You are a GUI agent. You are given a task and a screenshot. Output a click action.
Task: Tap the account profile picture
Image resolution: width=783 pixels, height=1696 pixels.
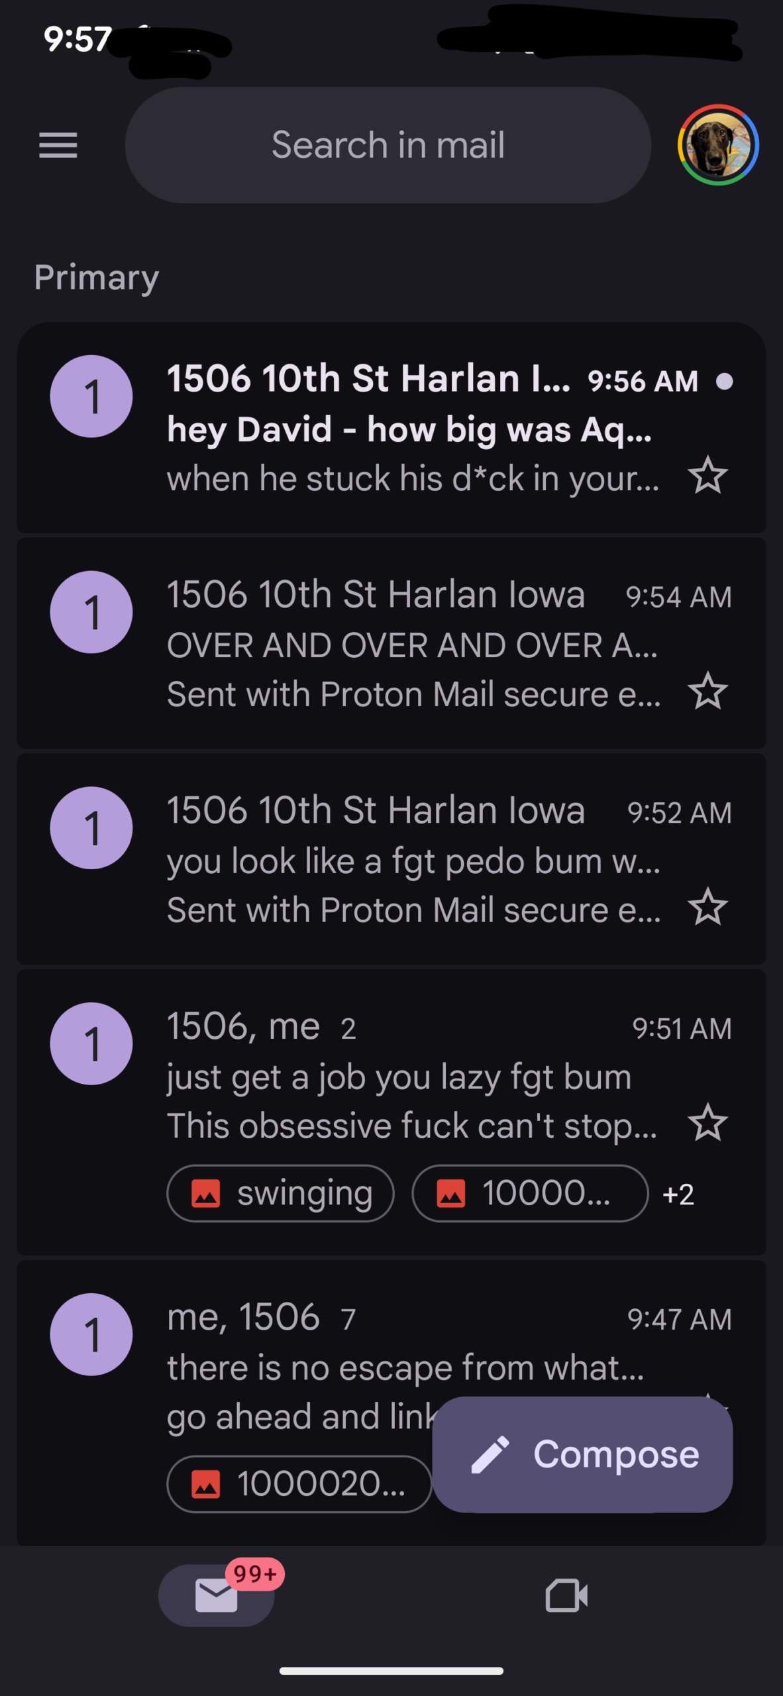point(717,145)
